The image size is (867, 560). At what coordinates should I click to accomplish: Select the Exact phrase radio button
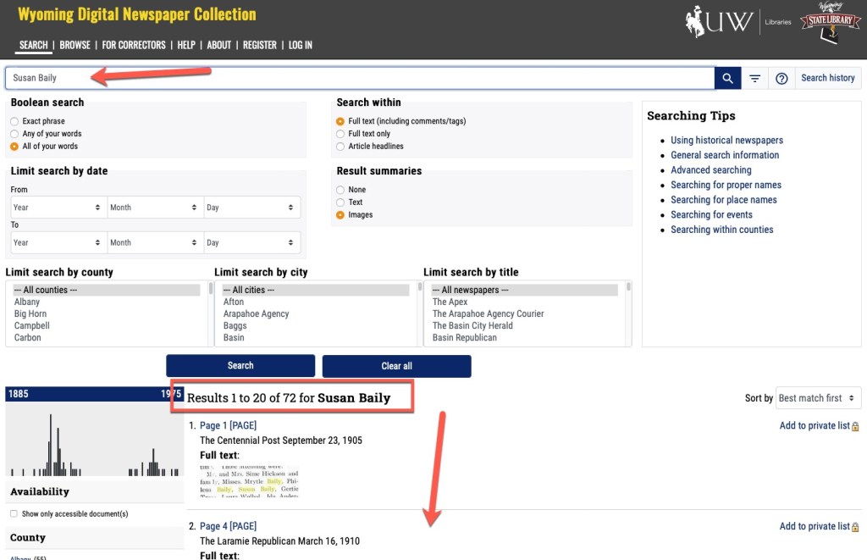(14, 121)
